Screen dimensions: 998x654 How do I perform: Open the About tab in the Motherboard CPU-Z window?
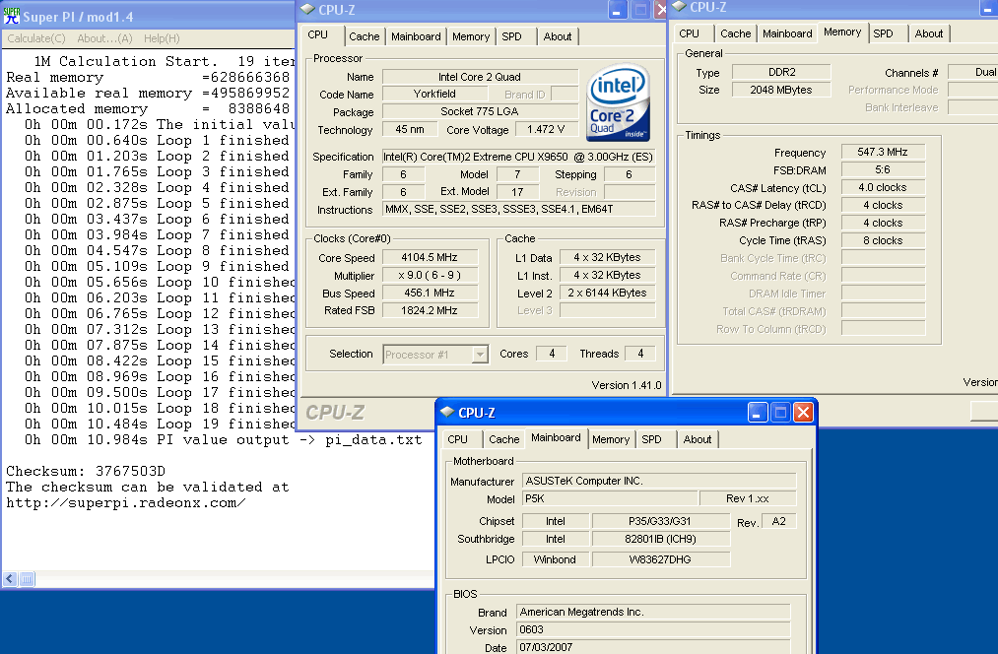click(x=697, y=439)
